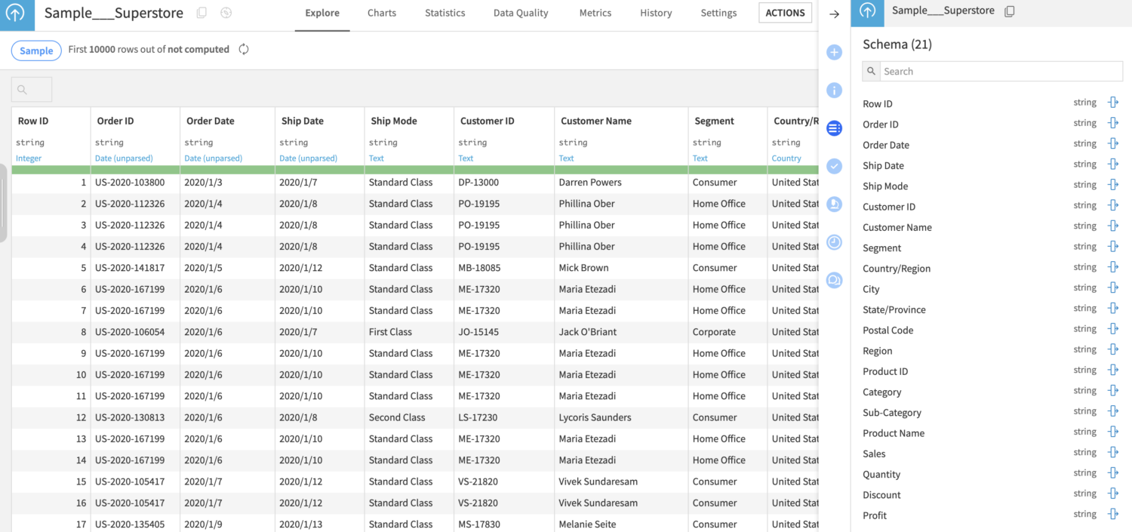1132x532 pixels.
Task: Select the Melanie Seite cell
Action: 621,524
